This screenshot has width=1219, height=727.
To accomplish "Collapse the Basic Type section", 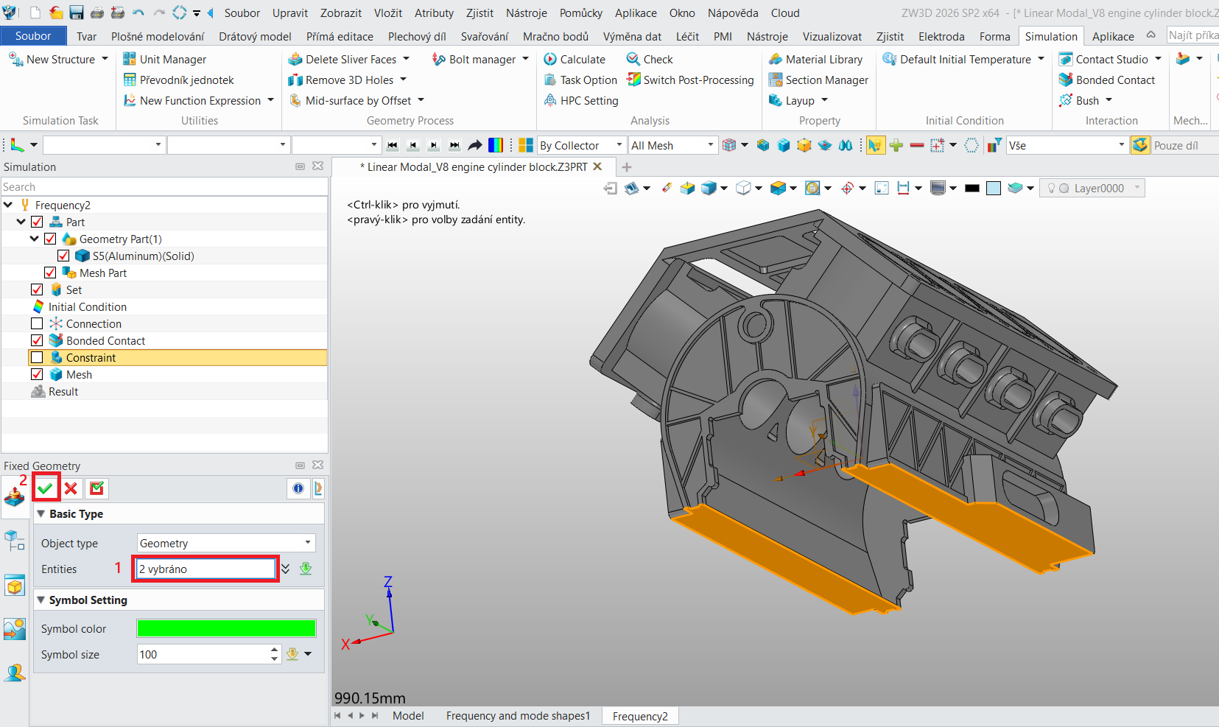I will (x=41, y=513).
